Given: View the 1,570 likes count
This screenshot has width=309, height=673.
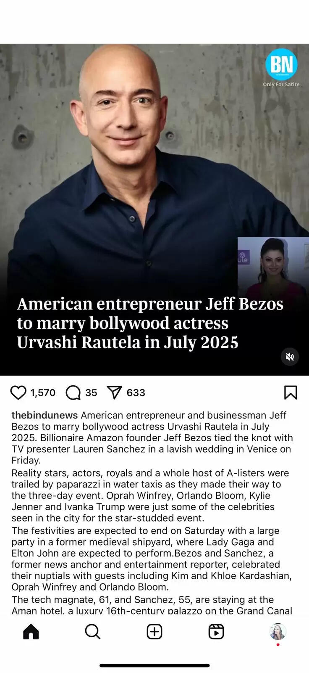Looking at the screenshot, I should (43, 392).
